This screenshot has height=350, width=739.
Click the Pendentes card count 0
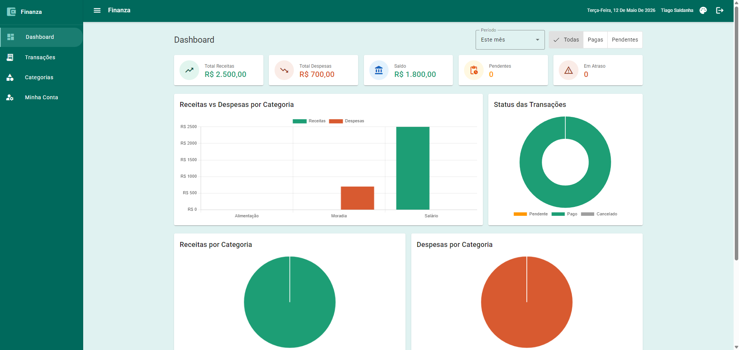pos(491,75)
